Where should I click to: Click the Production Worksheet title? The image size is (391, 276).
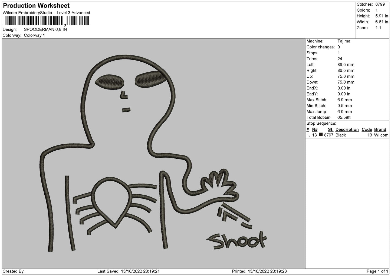pyautogui.click(x=36, y=6)
